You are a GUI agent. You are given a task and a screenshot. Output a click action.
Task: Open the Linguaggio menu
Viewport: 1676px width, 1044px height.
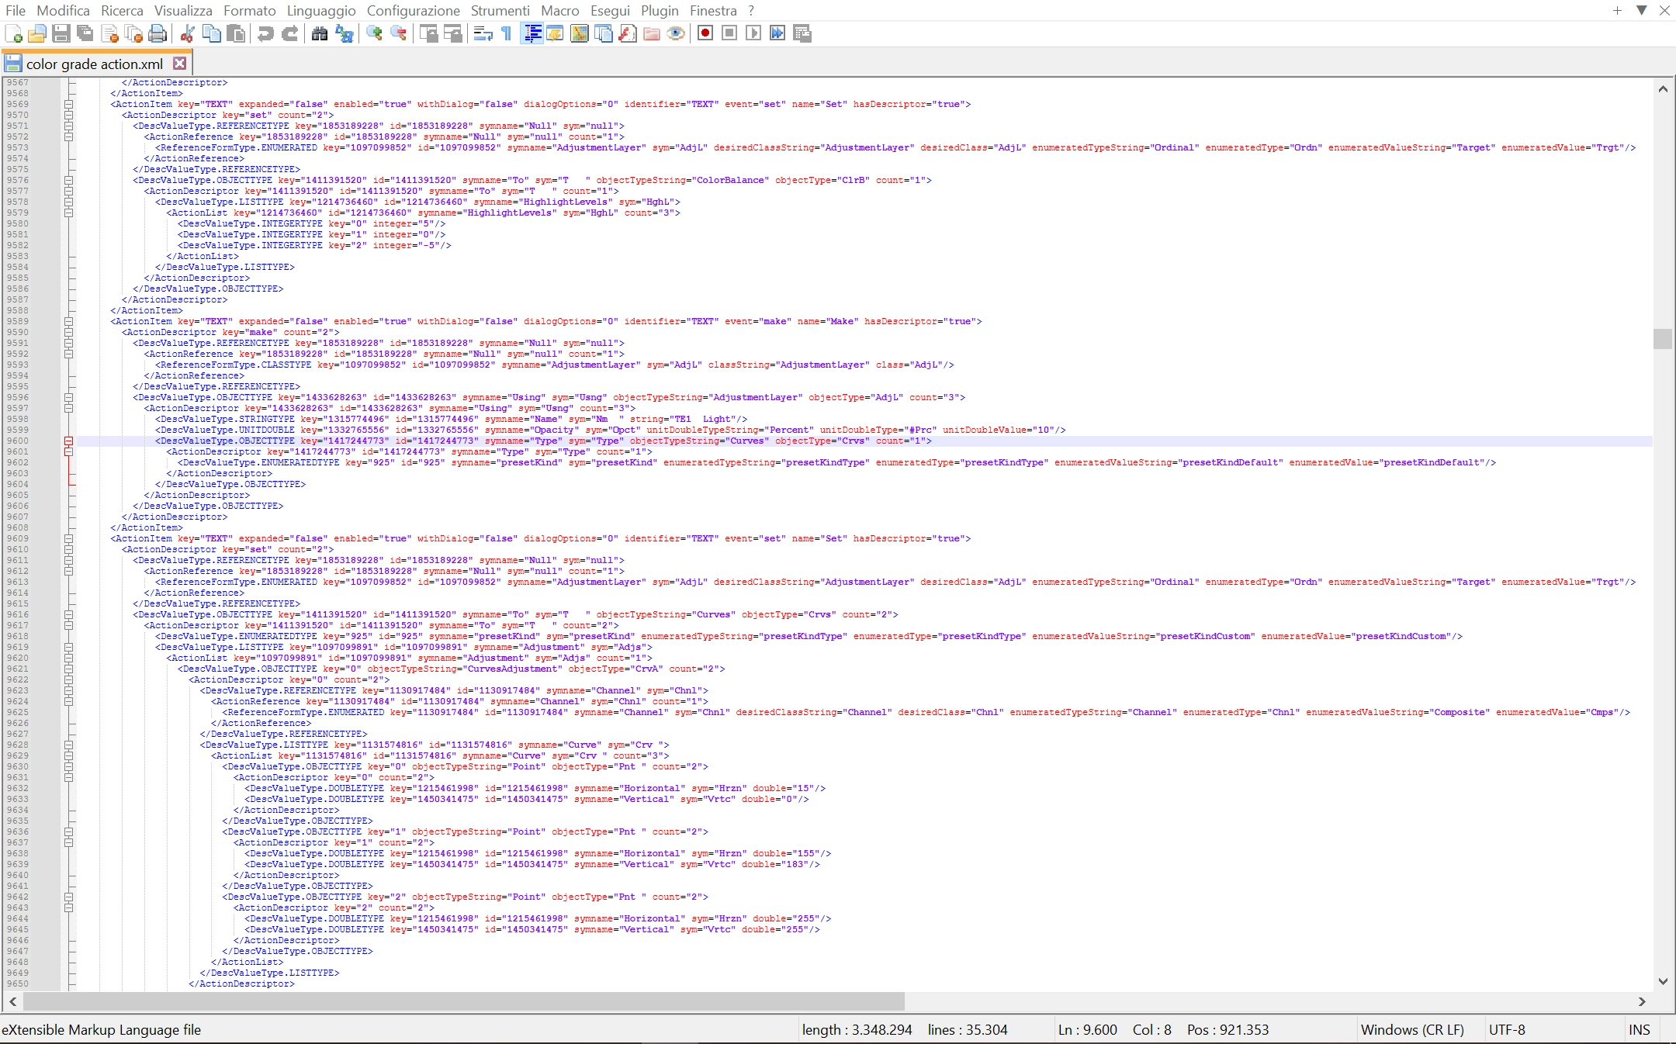pos(320,11)
